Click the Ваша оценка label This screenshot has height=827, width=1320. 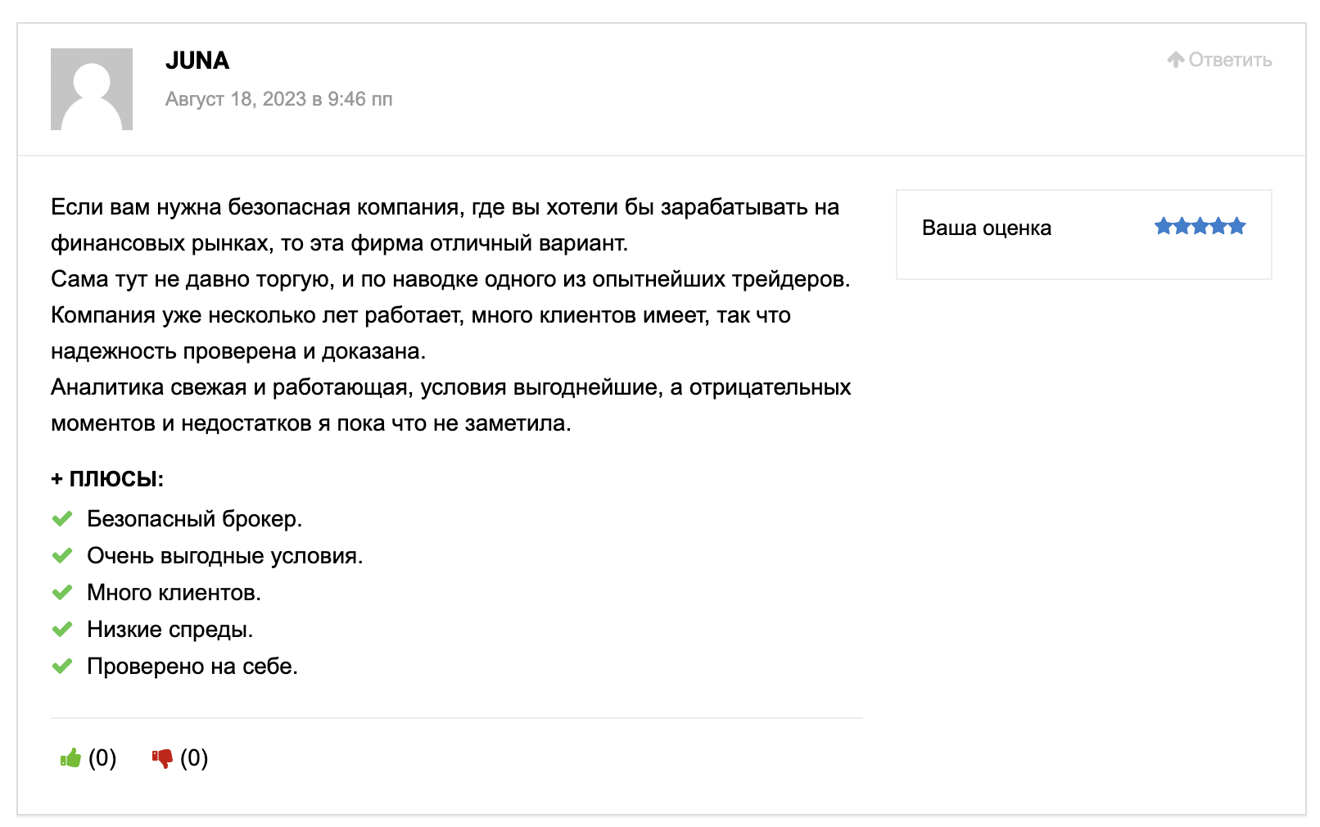987,228
